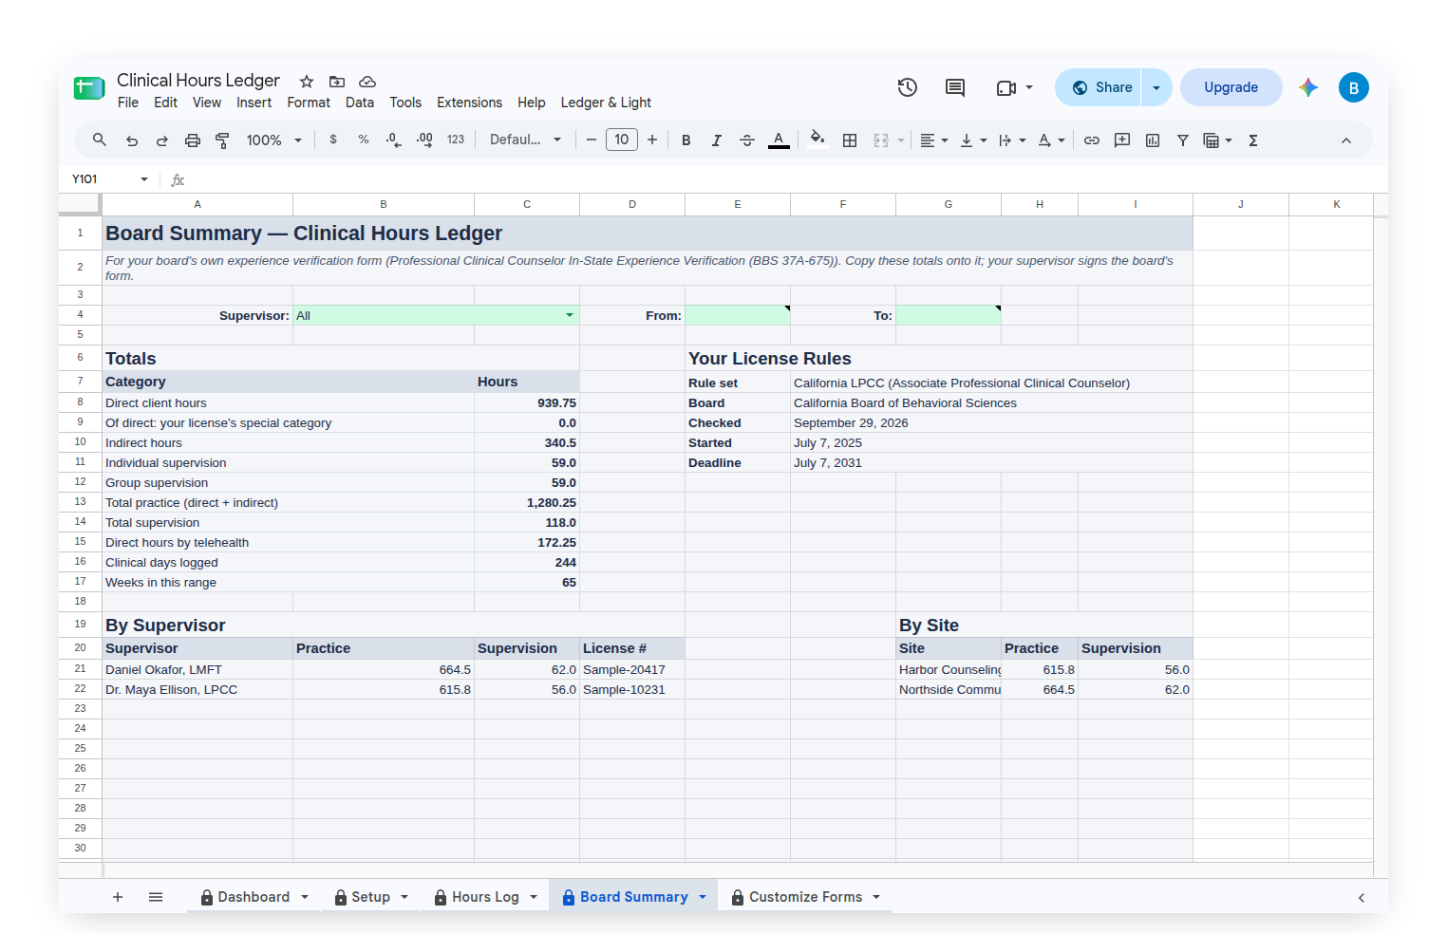Activate the paint format roller tool

[x=222, y=140]
